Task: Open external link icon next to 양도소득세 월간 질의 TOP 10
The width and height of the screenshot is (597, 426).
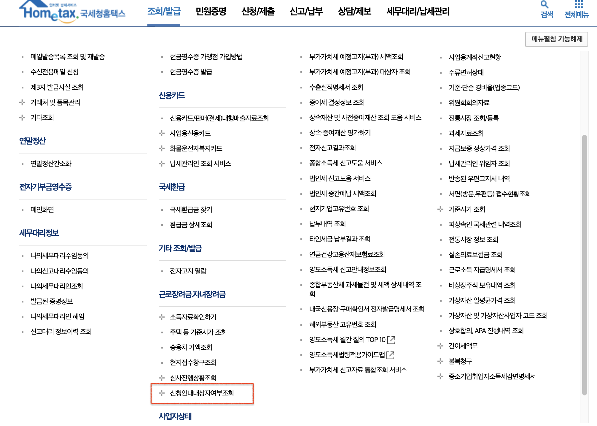Action: (391, 340)
